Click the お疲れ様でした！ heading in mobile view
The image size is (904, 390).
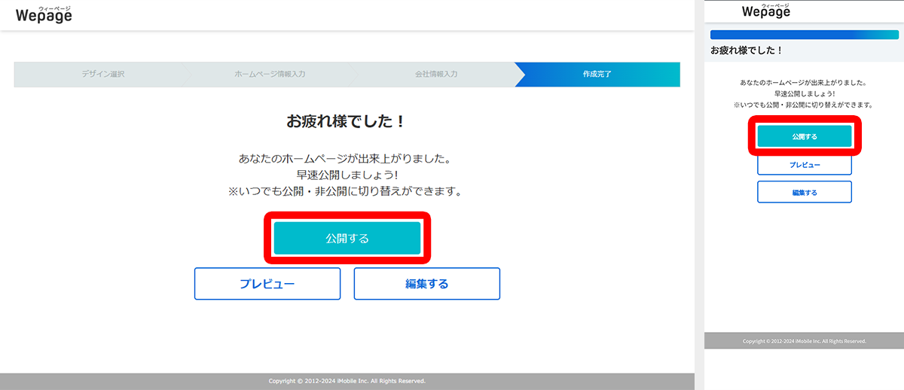tap(747, 50)
